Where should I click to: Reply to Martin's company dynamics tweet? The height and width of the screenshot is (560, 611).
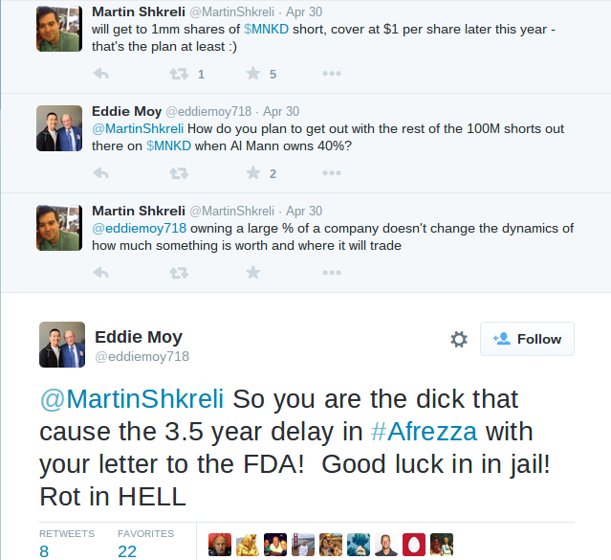pyautogui.click(x=100, y=273)
